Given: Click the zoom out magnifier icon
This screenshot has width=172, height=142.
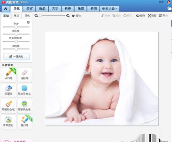Looking at the screenshot, I should [36, 16].
